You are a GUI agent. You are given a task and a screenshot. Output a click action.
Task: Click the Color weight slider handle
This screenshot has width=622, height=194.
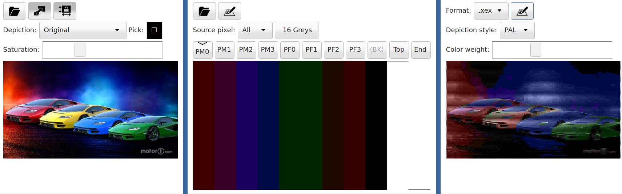click(x=535, y=50)
